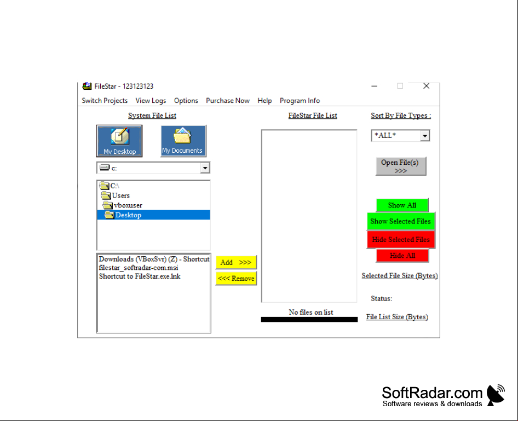
Task: Open the Sort By File Types dropdown arrow
Action: 424,136
